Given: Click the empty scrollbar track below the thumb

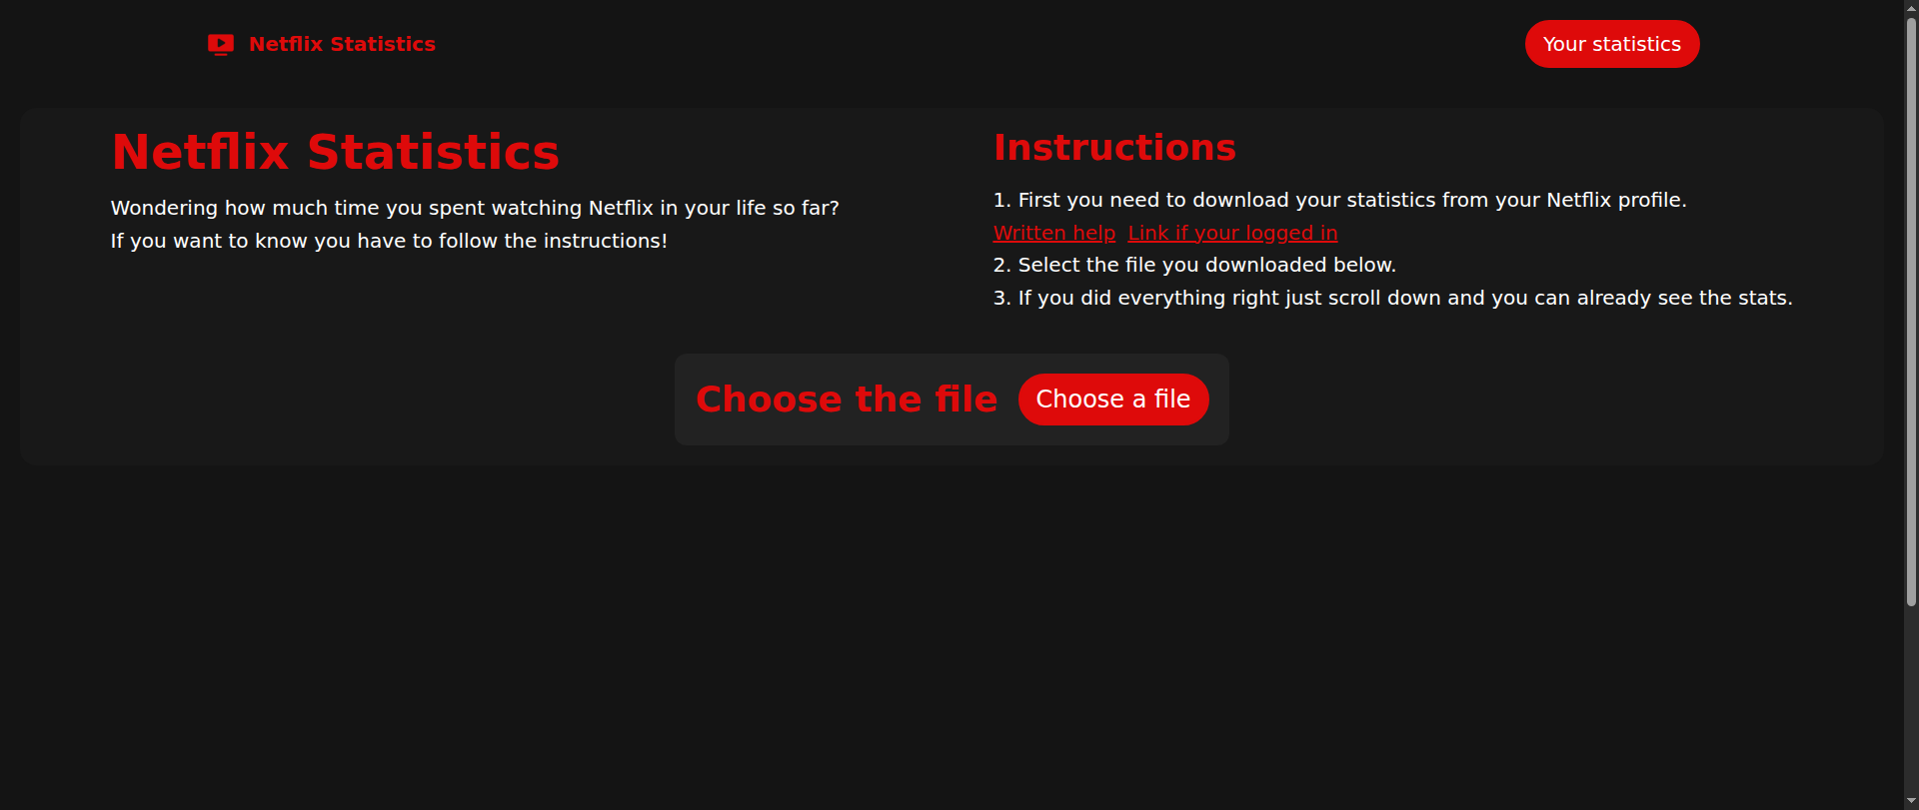Looking at the screenshot, I should click(x=1911, y=699).
